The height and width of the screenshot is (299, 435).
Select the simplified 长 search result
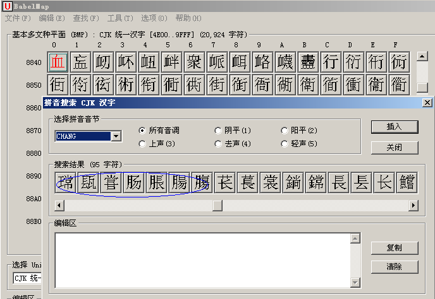click(x=384, y=182)
